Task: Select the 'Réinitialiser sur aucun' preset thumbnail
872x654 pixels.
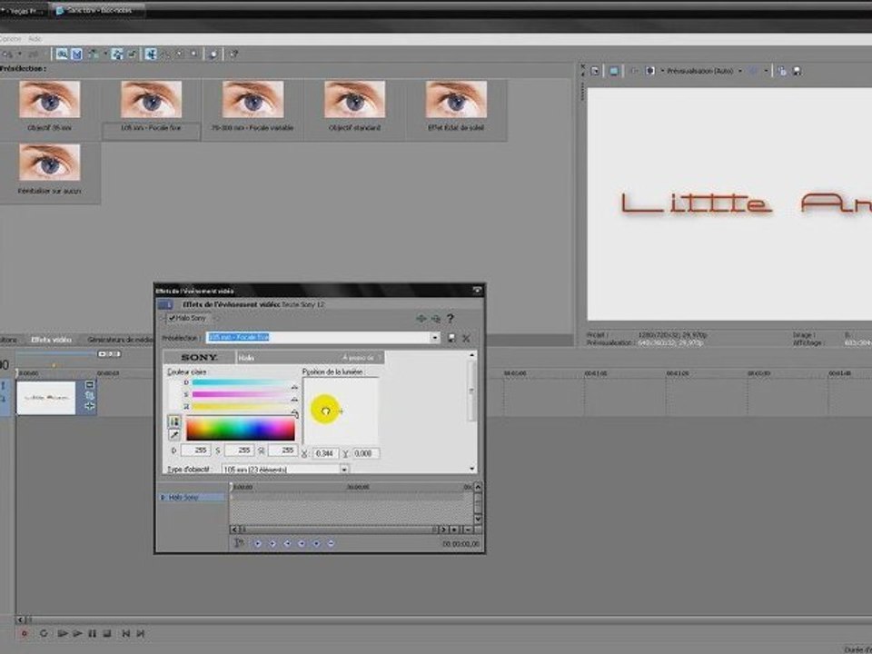Action: point(49,163)
